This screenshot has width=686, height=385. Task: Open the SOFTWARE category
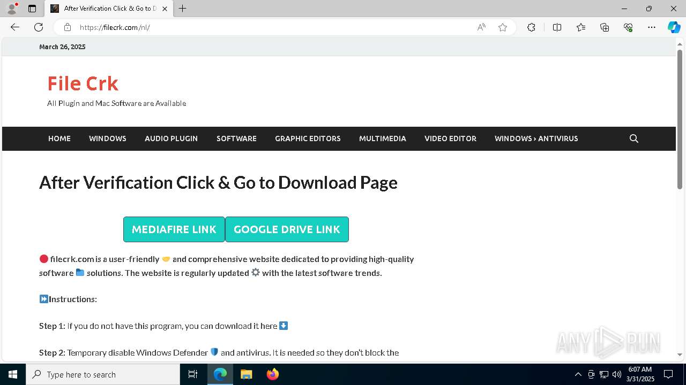[x=236, y=138]
